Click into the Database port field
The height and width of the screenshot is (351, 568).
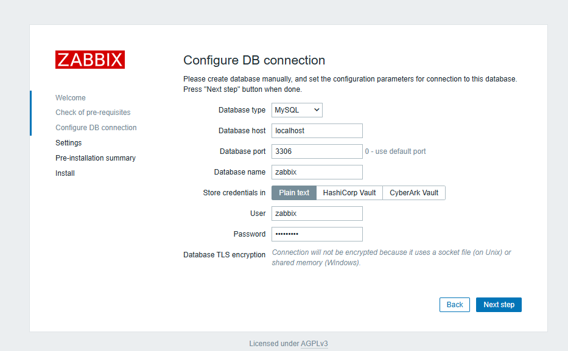[317, 151]
